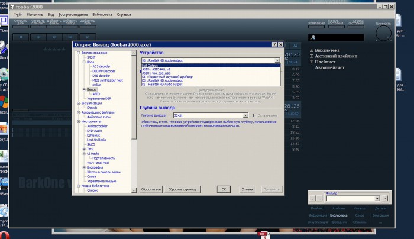Collapse the Ввод tree node
This screenshot has width=414, height=239.
click(84, 62)
